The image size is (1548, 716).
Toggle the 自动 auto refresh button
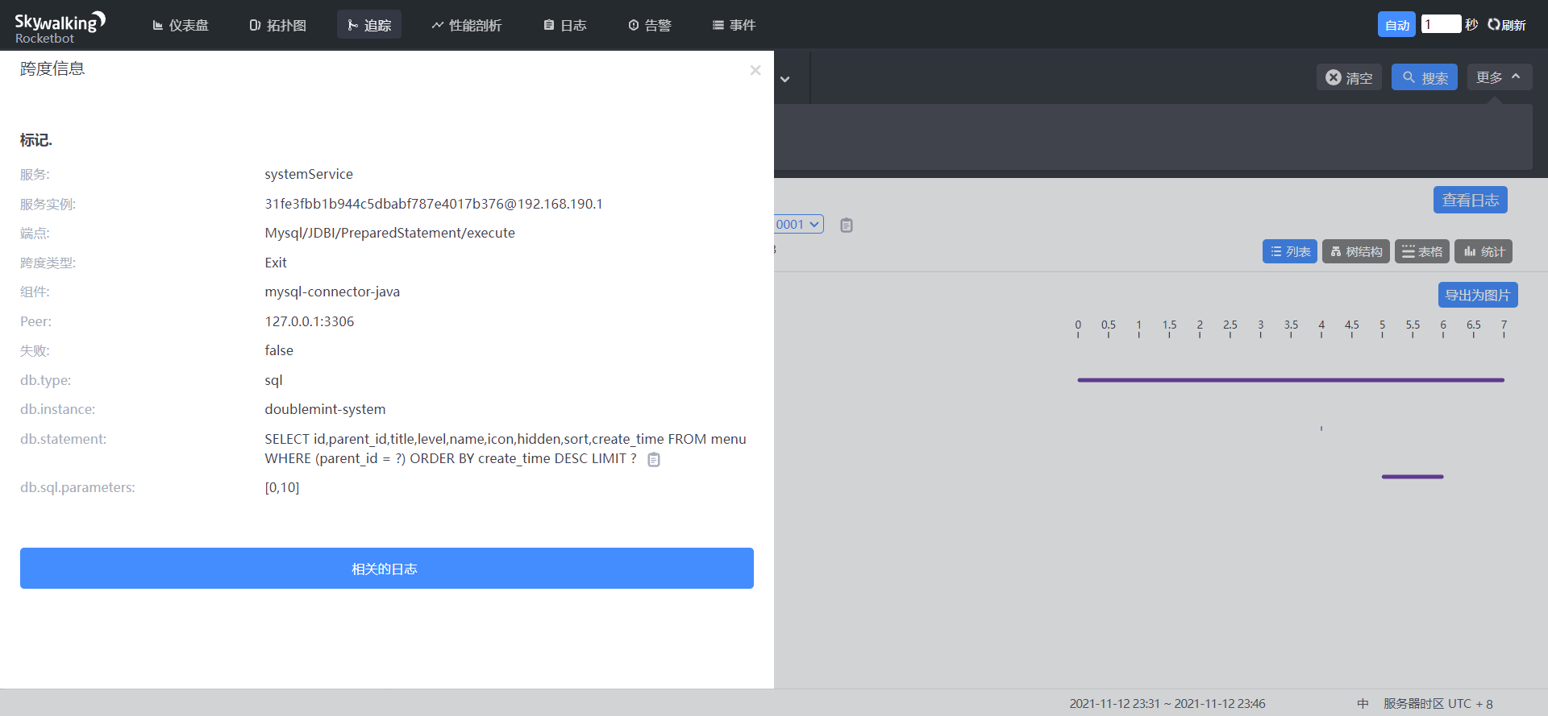(x=1396, y=25)
